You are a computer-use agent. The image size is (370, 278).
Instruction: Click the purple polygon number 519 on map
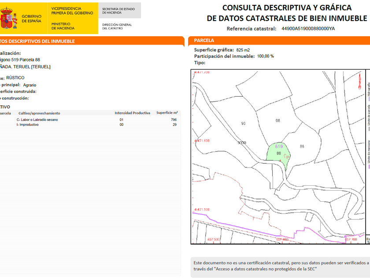coord(278,147)
